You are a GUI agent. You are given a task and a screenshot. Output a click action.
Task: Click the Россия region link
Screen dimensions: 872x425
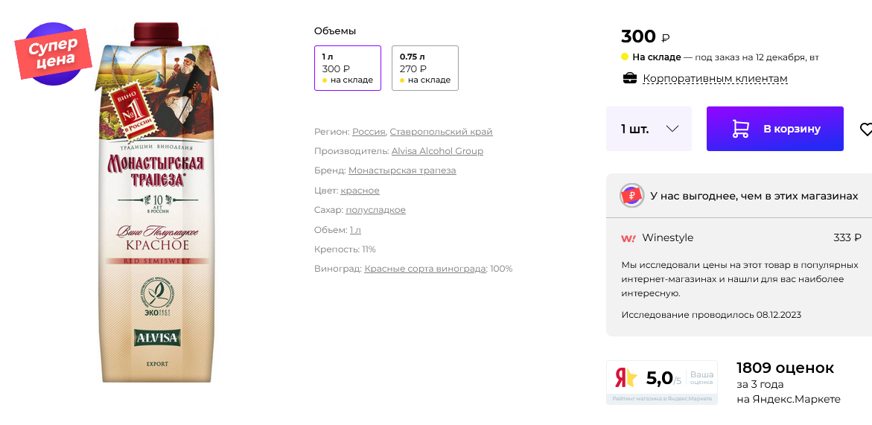tap(369, 132)
